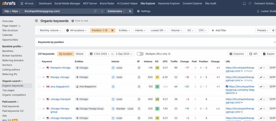The height and width of the screenshot is (121, 276).
Task: Check the chicago therapists row checkbox
Action: (x=39, y=118)
